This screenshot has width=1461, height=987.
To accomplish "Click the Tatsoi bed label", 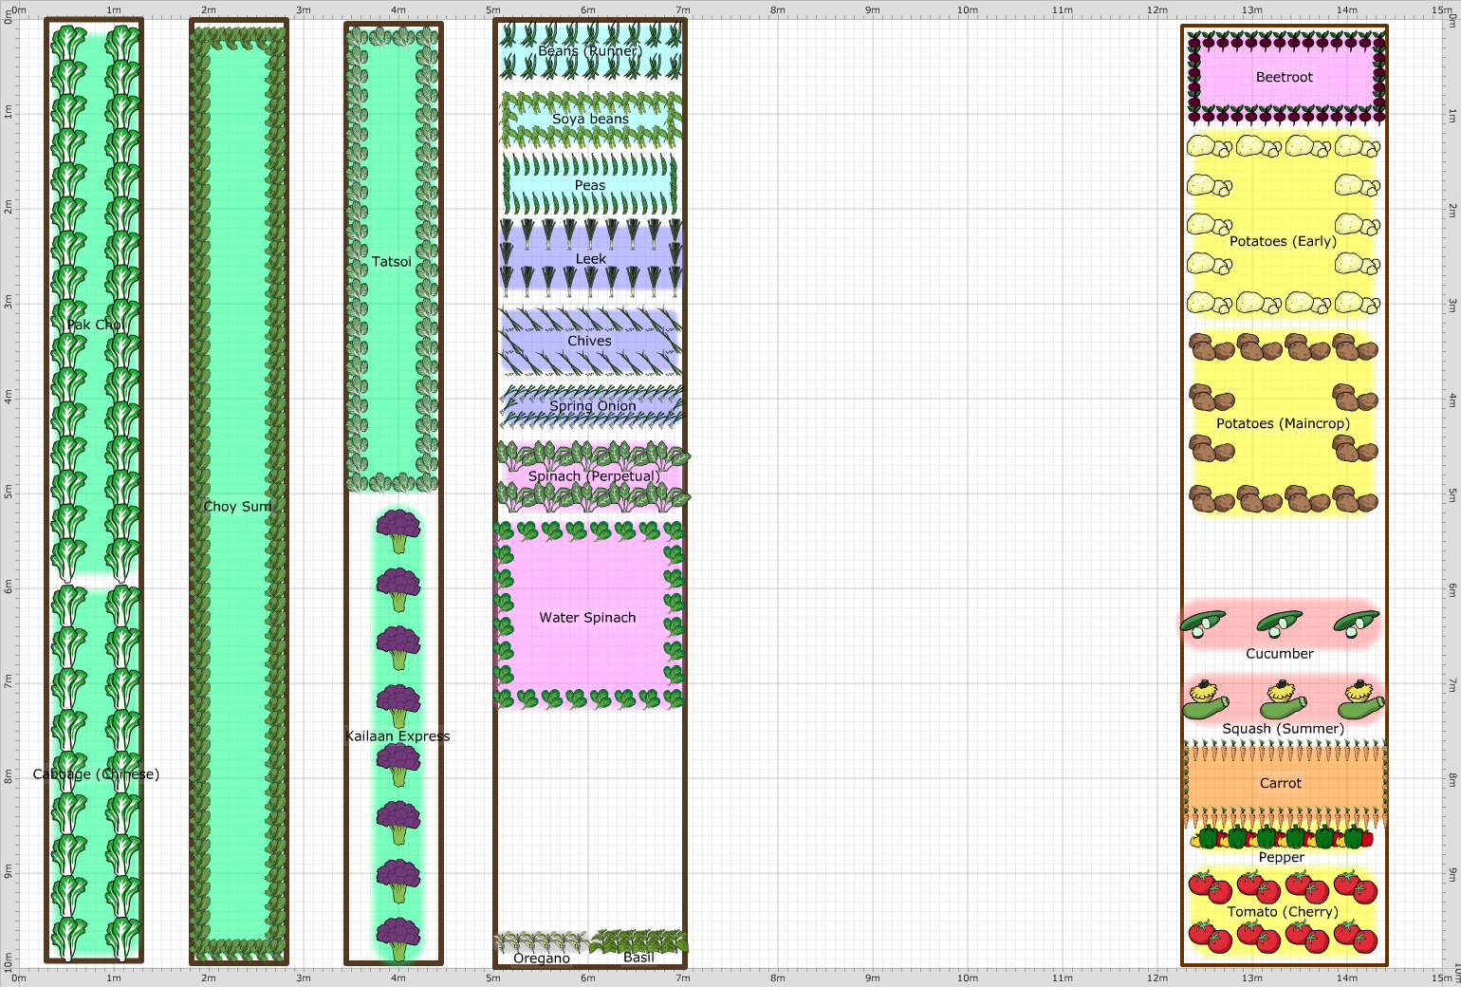I will [391, 261].
